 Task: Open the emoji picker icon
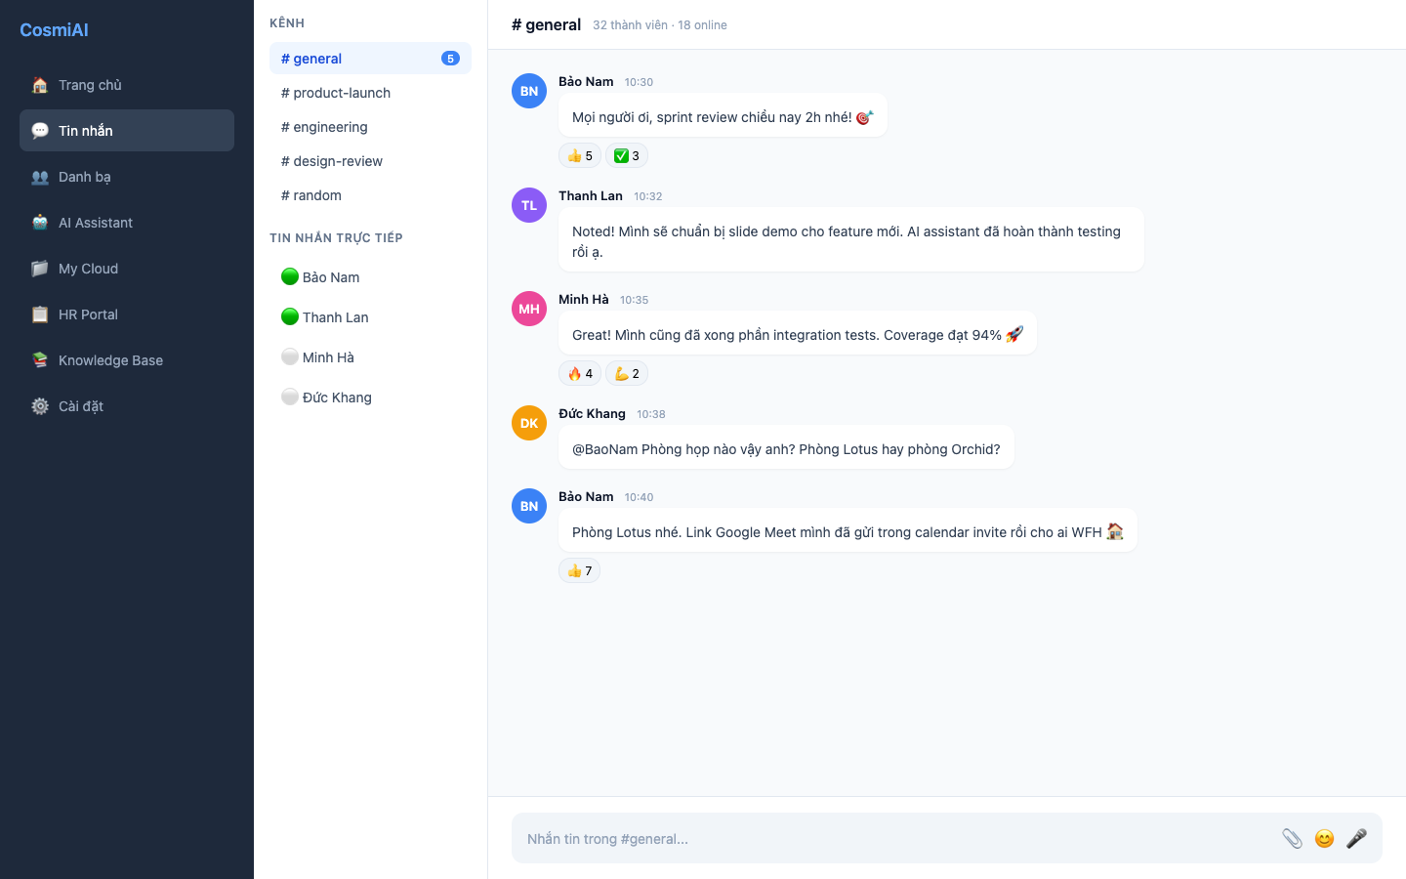1324,838
